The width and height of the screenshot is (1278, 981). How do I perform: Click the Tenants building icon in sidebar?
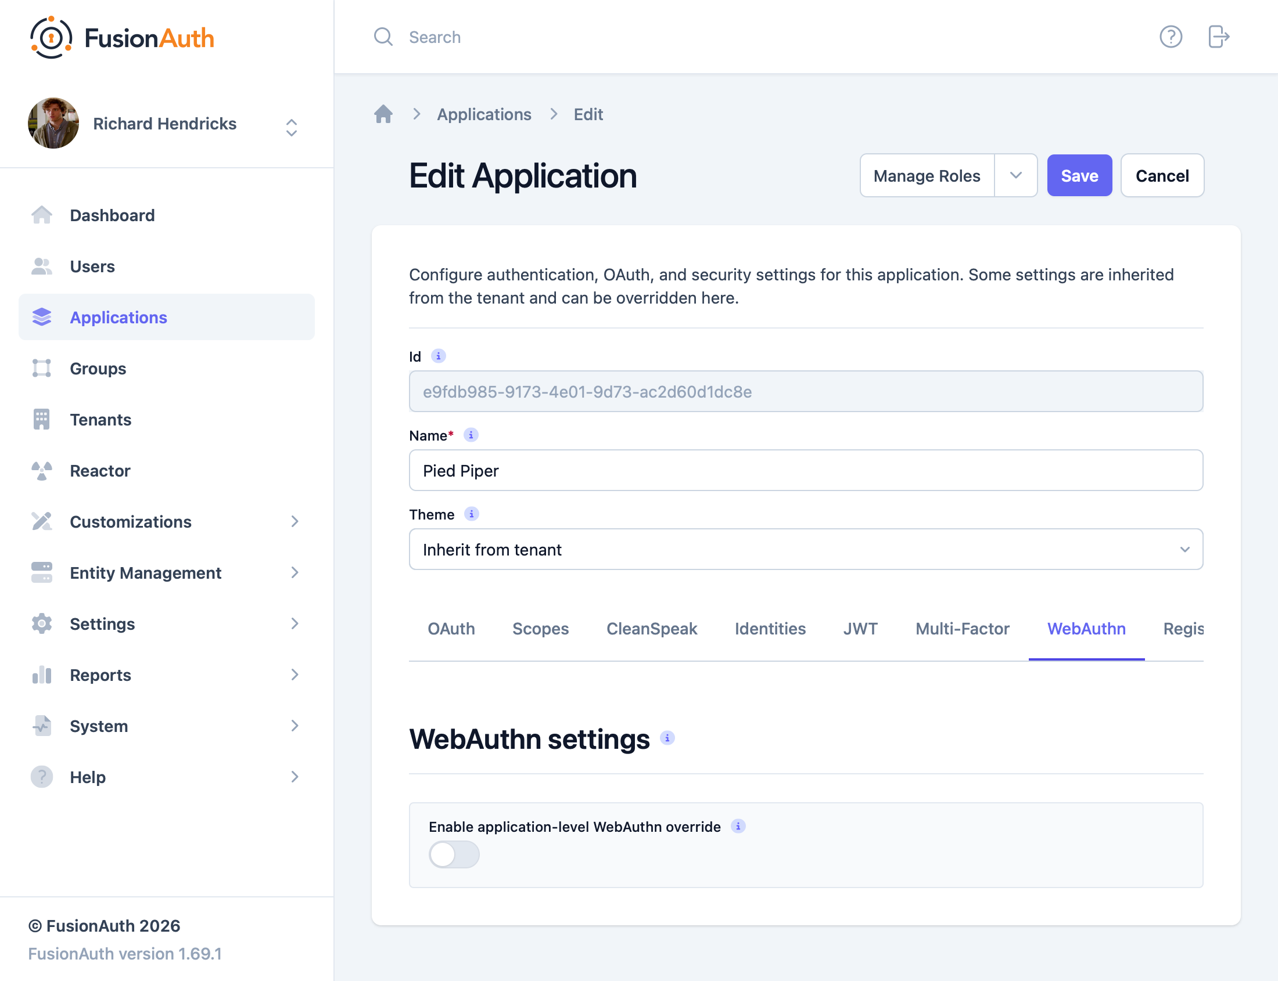41,419
